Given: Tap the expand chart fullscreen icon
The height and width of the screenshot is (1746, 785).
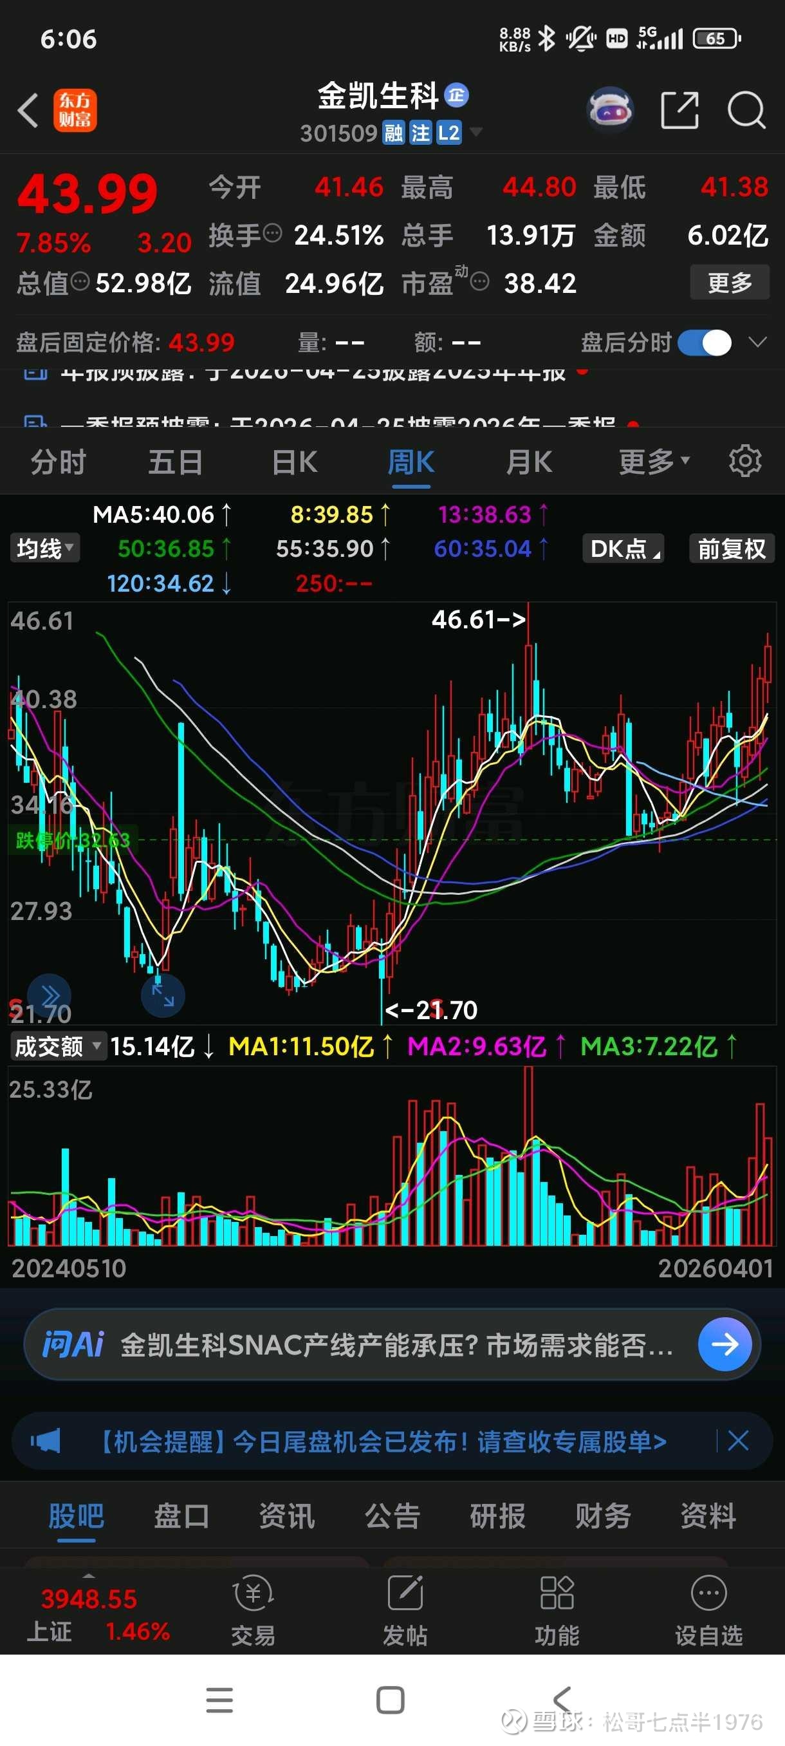Looking at the screenshot, I should point(163,995).
